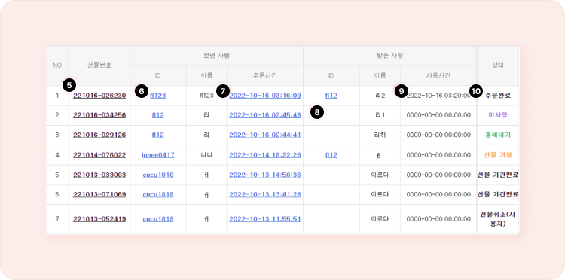Click the numbered marker 5 badge
This screenshot has height=280, width=565.
coord(69,85)
